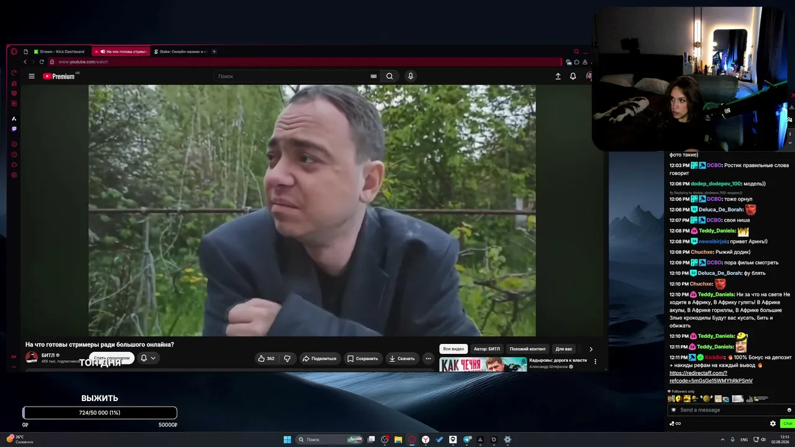Show more filter chips with right arrow

[x=591, y=349]
